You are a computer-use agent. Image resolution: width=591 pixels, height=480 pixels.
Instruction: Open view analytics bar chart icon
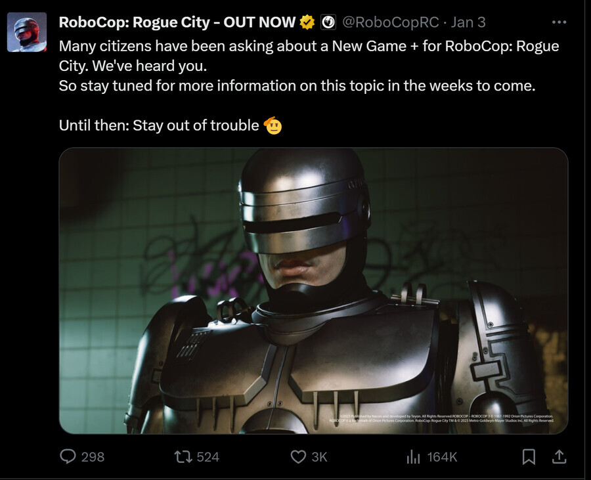click(x=413, y=457)
